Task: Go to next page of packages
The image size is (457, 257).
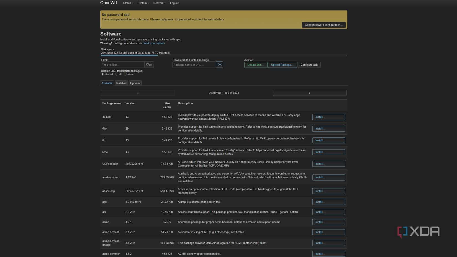Action: tap(309, 93)
